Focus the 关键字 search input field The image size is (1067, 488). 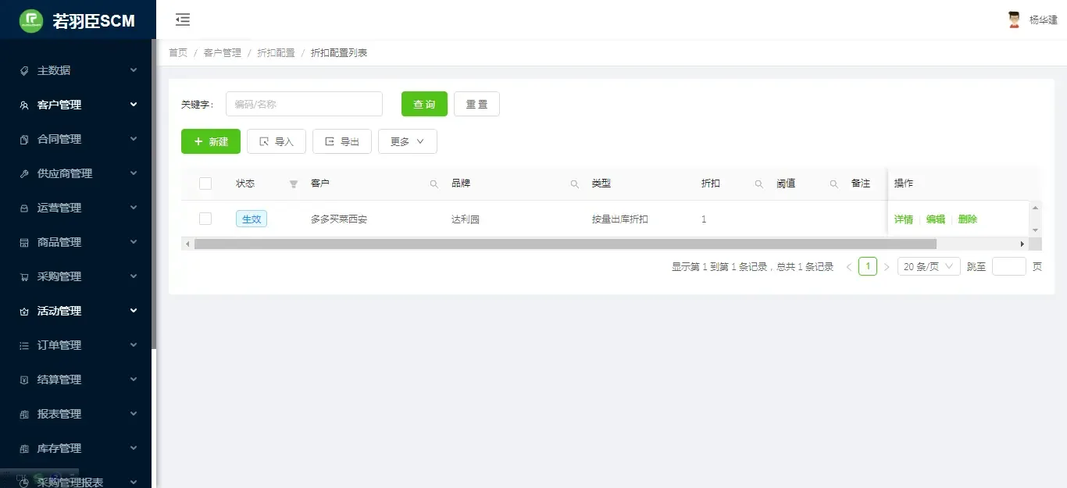click(x=304, y=104)
